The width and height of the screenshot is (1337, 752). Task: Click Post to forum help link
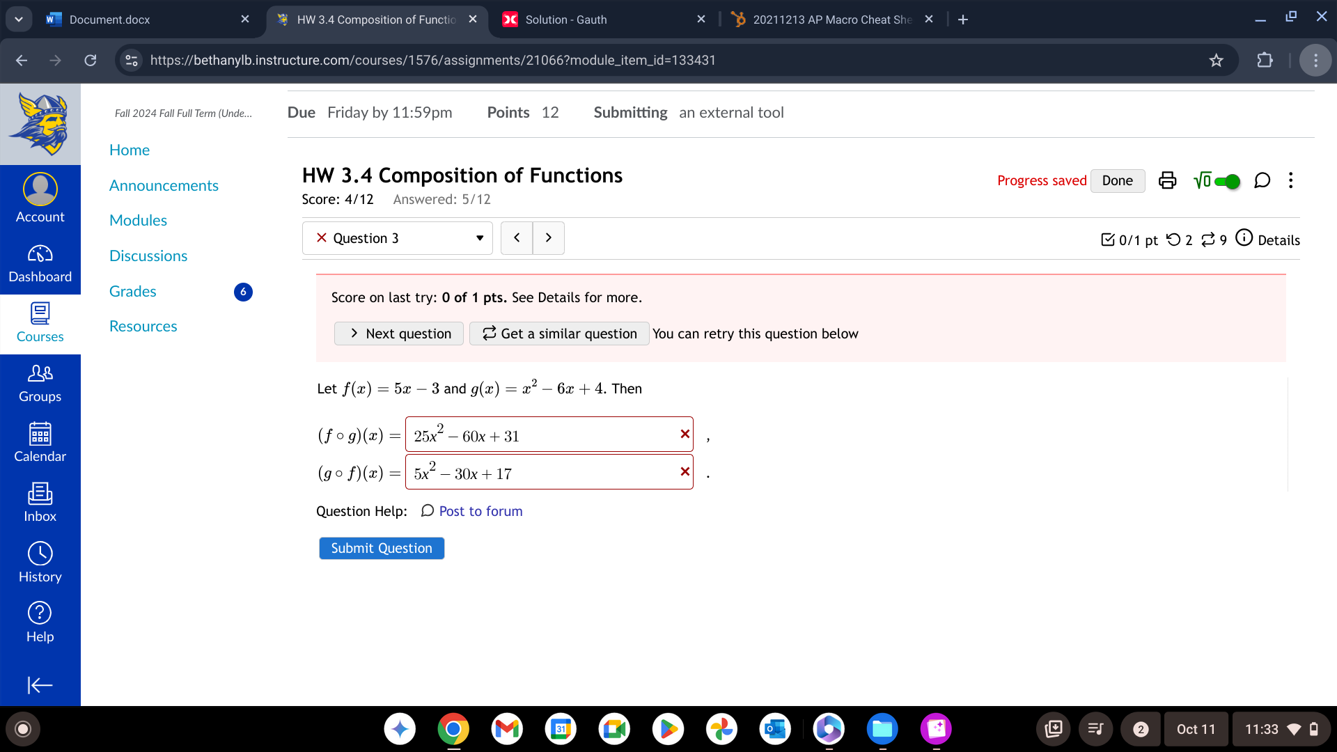click(x=479, y=512)
